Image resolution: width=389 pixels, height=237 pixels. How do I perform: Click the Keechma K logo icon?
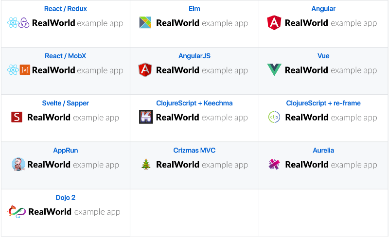(x=146, y=117)
